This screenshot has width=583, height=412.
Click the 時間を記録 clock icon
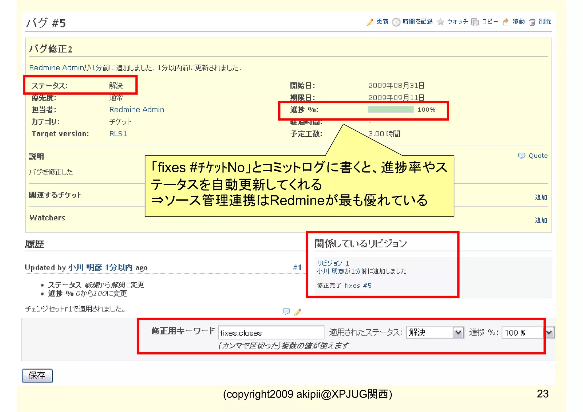[x=396, y=22]
